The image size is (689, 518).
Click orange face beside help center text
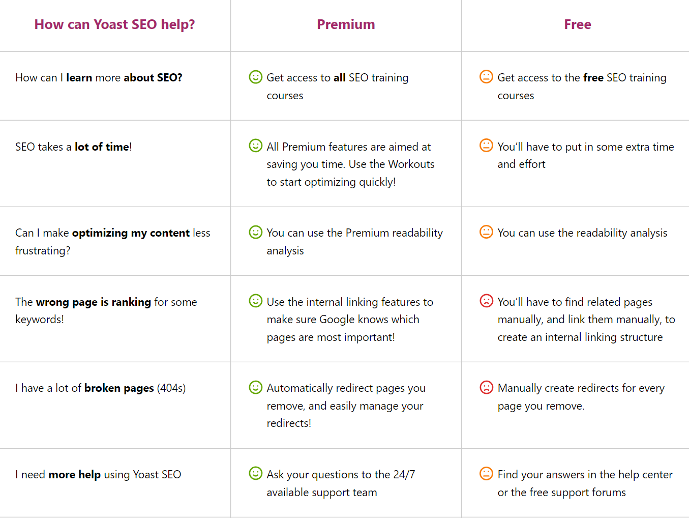tap(486, 473)
